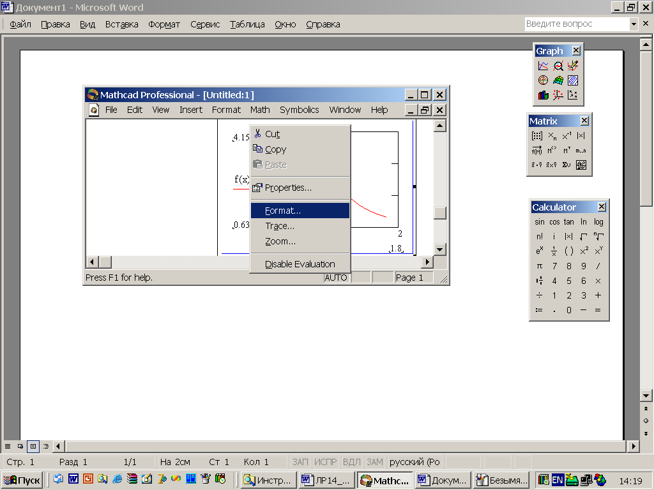Expand the Введите вопрос dropdown arrow
Image resolution: width=654 pixels, height=490 pixels.
634,24
